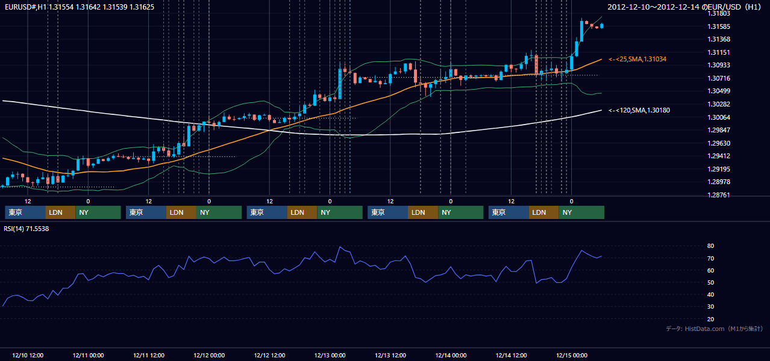Click price axis value 1.29630

pyautogui.click(x=719, y=143)
